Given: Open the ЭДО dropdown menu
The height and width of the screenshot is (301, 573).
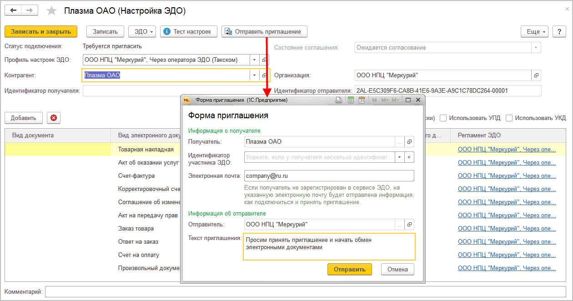Looking at the screenshot, I should tap(142, 31).
